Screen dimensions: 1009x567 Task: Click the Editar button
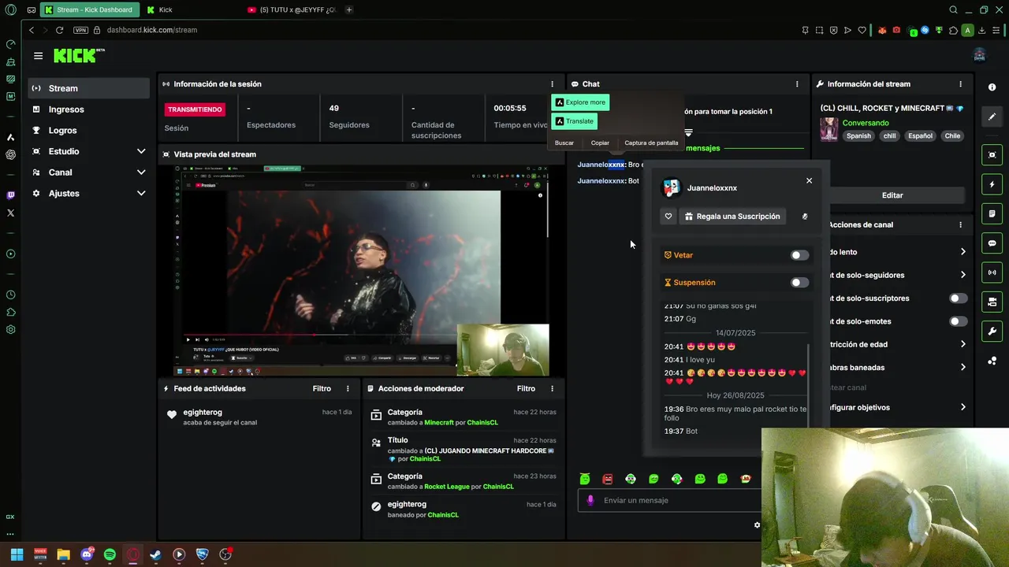[x=892, y=195]
